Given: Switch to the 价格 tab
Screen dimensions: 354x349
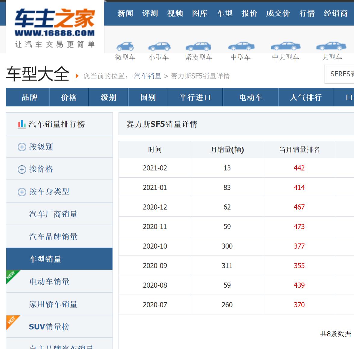Looking at the screenshot, I should point(69,97).
